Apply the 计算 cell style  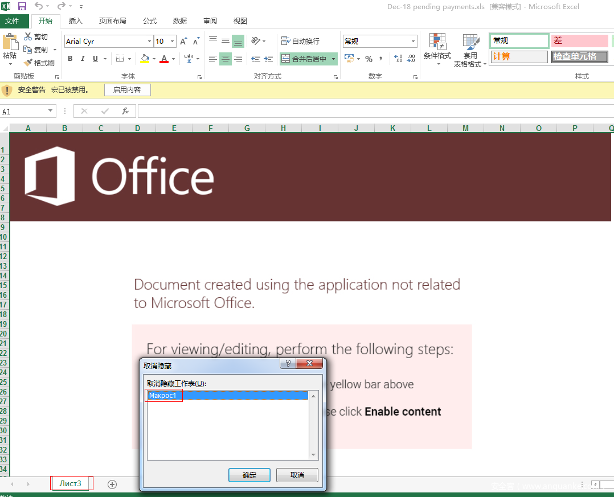point(519,57)
